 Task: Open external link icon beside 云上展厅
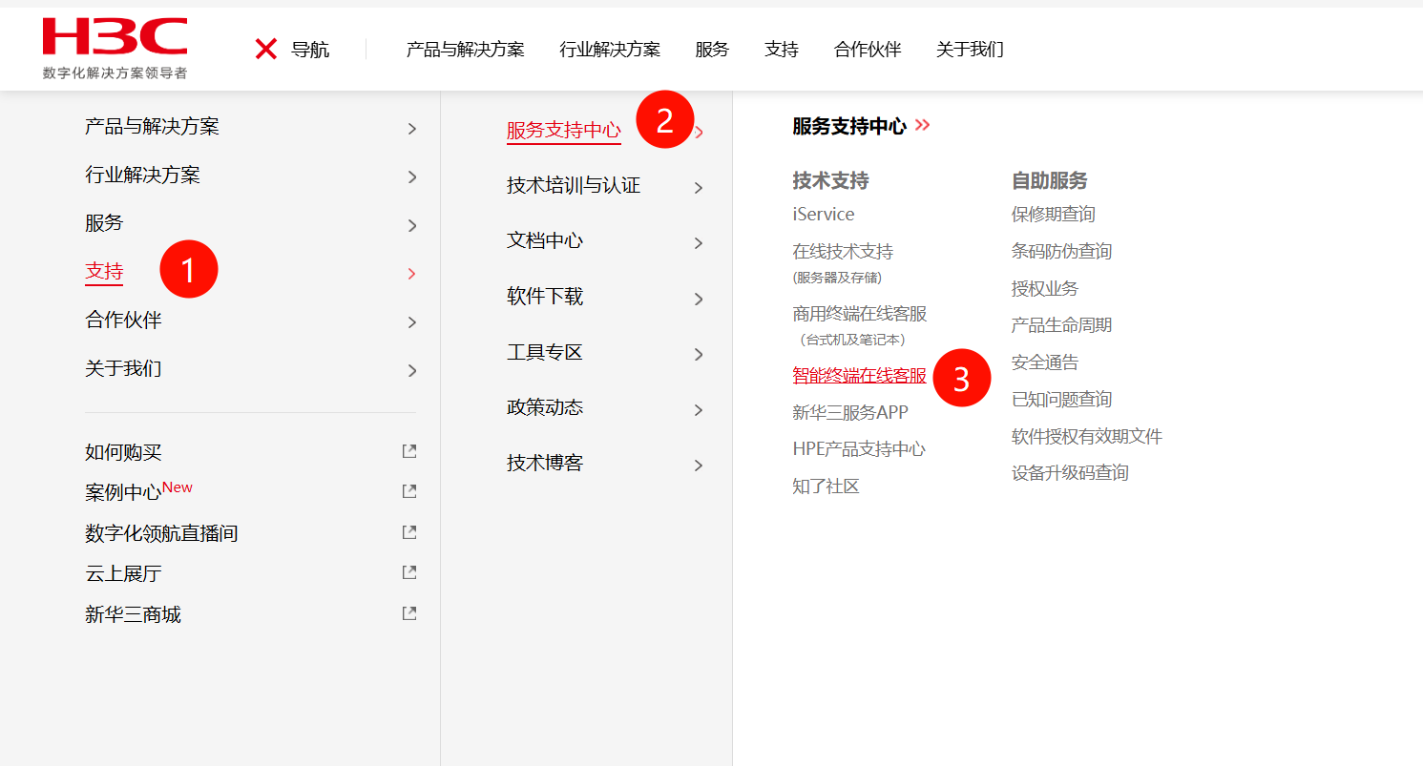(409, 572)
